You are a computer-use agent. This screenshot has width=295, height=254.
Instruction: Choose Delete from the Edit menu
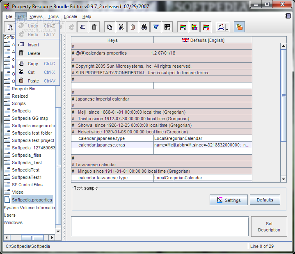pyautogui.click(x=38, y=53)
